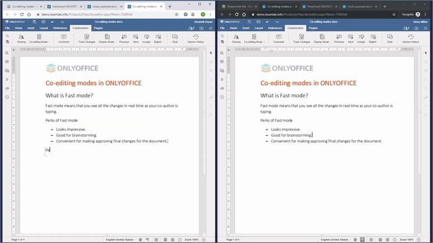Open view settings menu in left window header

pyautogui.click(x=210, y=28)
